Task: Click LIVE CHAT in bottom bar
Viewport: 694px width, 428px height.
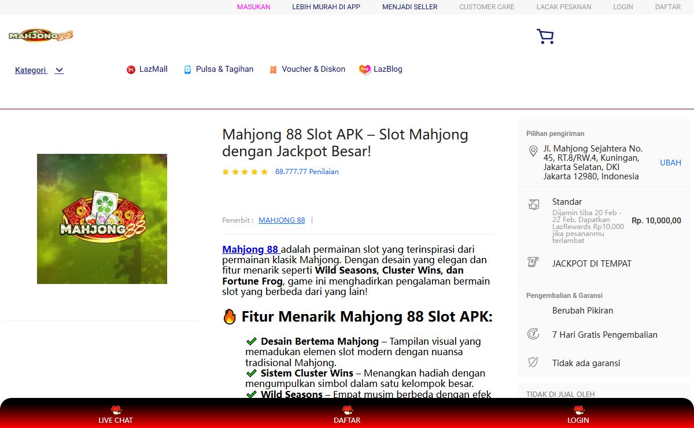Action: [x=116, y=420]
